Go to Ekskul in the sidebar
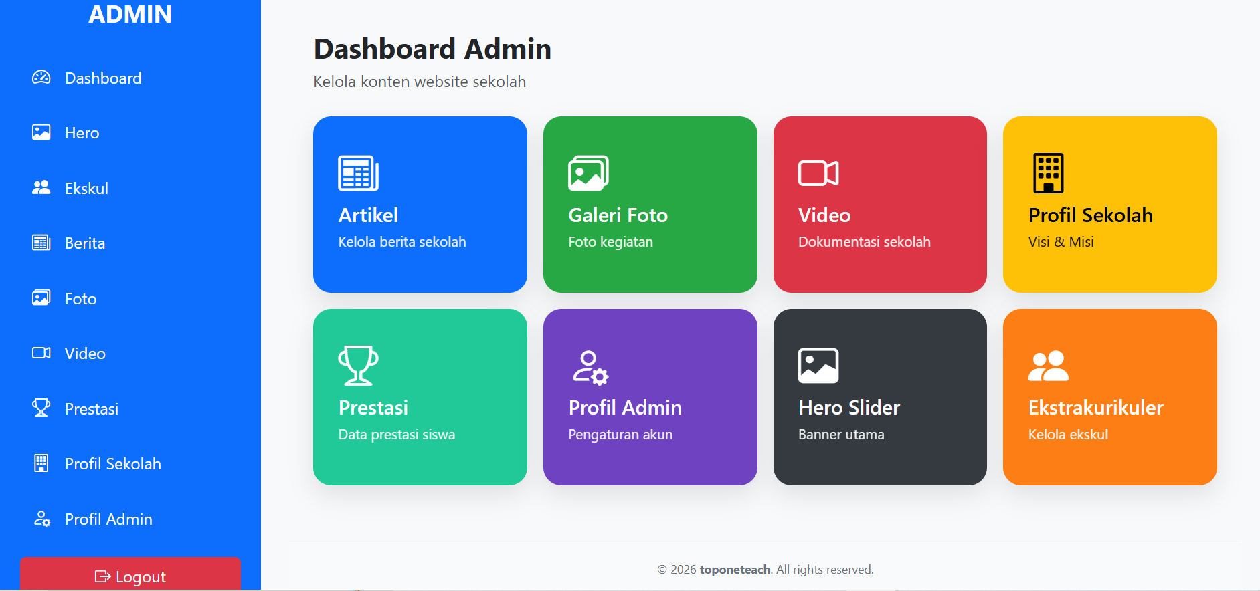1260x591 pixels. coord(86,189)
